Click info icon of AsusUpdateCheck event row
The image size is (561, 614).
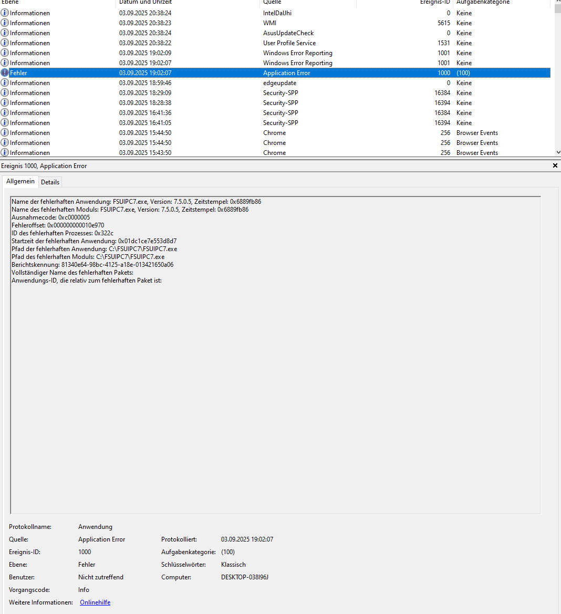[5, 33]
